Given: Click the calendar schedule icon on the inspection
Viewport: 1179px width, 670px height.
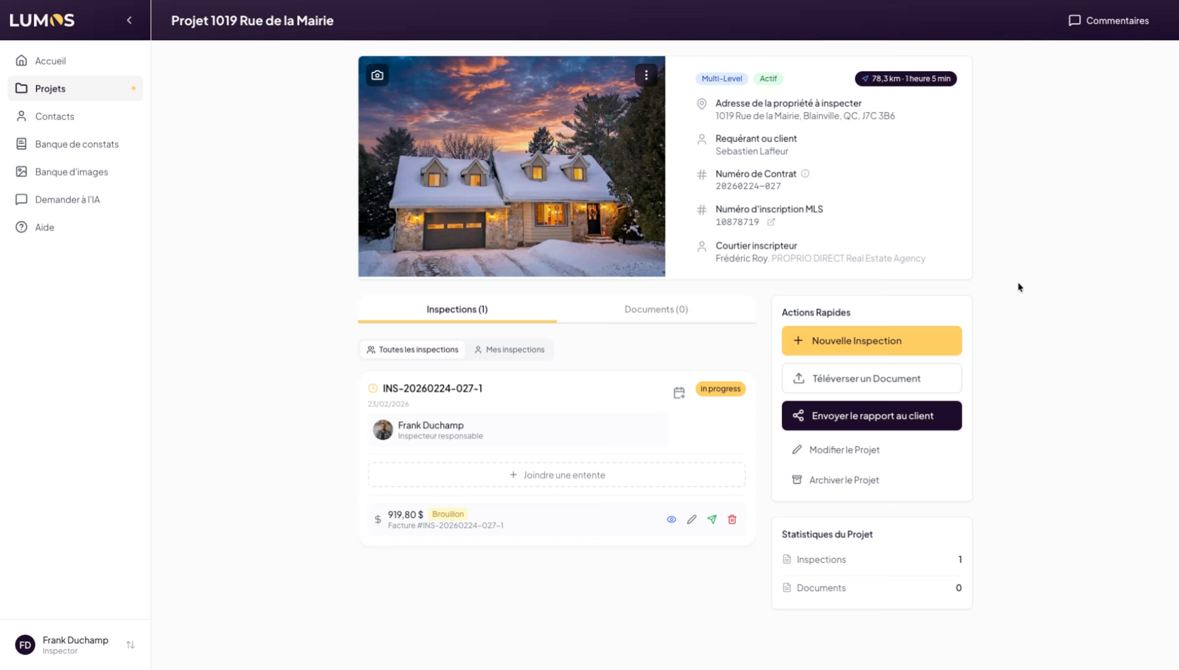Looking at the screenshot, I should coord(679,393).
